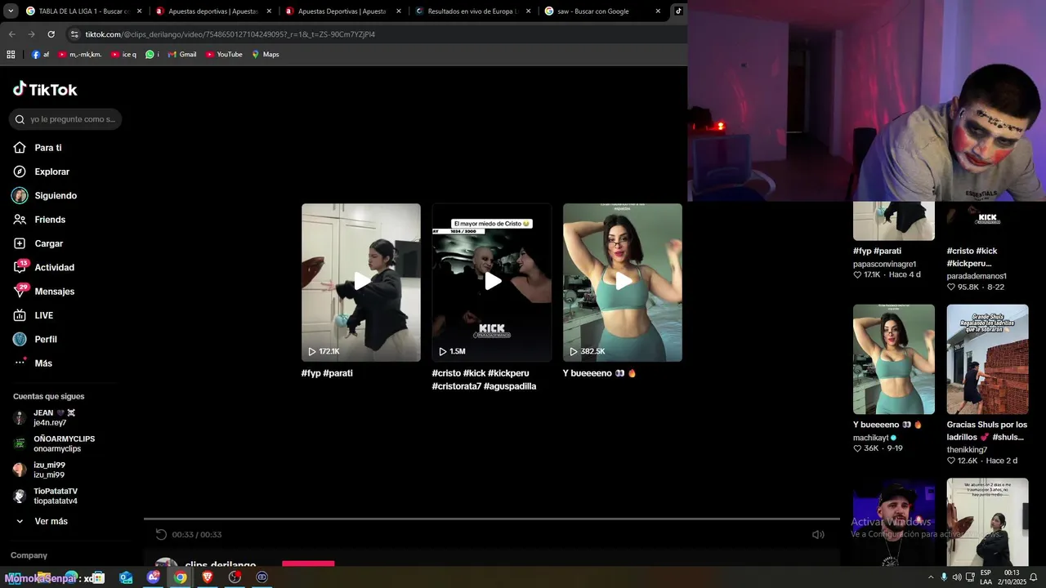The image size is (1046, 588).
Task: Play the 'El mayor miedo de Cristo' video
Action: [492, 282]
